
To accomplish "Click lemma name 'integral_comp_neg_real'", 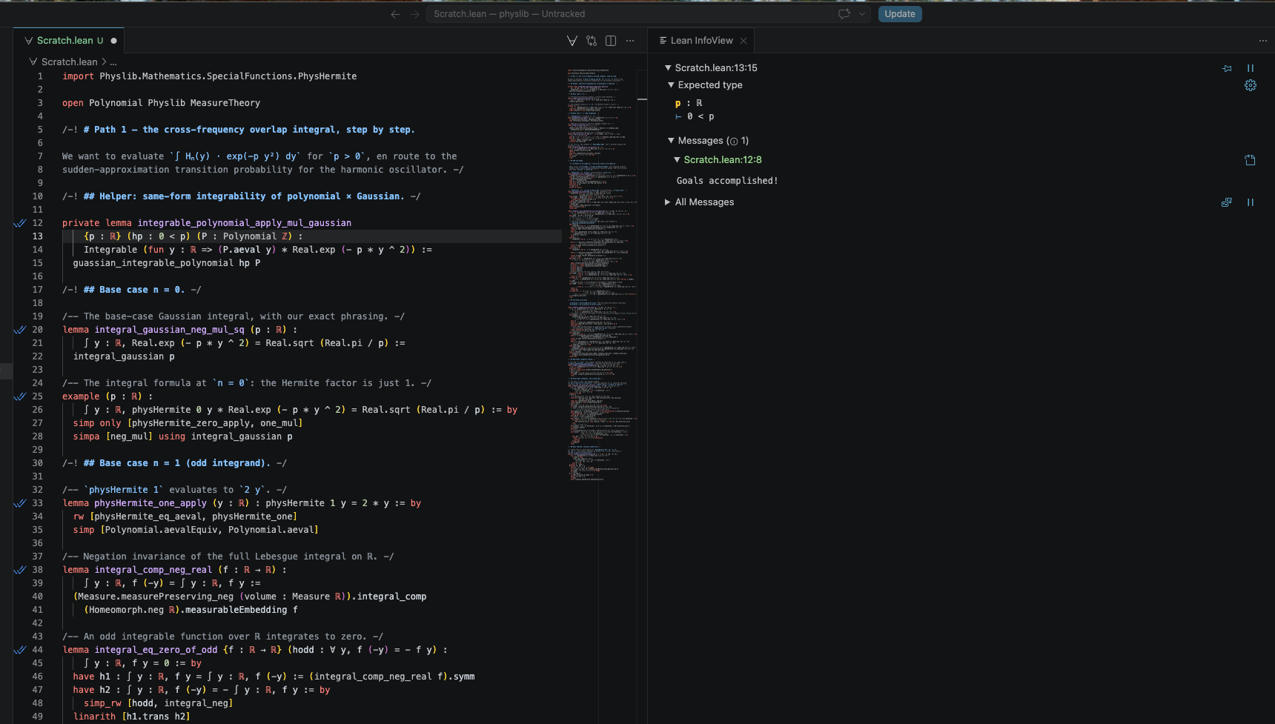I will [x=153, y=570].
